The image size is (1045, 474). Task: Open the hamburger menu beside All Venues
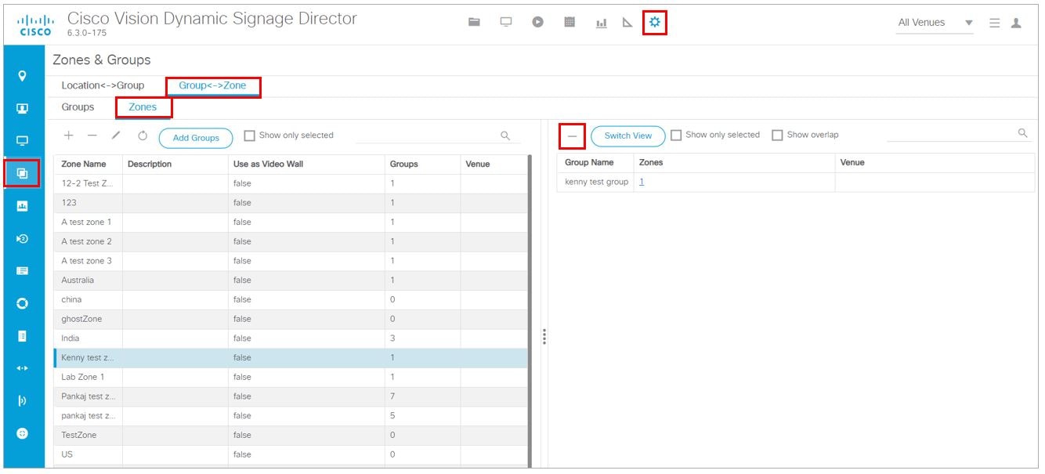tap(994, 23)
